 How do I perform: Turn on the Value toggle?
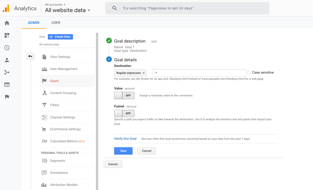click(x=124, y=95)
